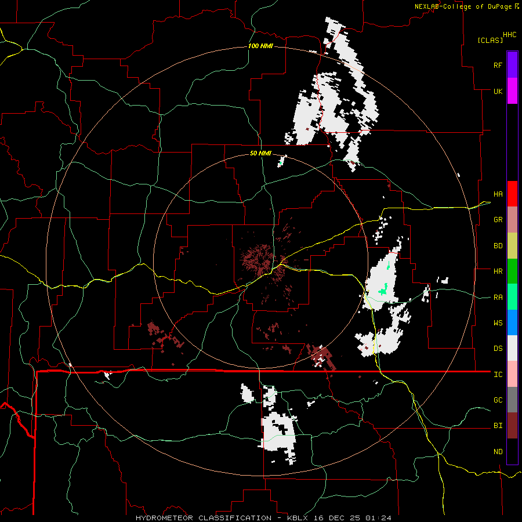
Task: Click the WS legend label
Action: coord(498,323)
